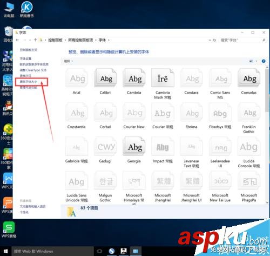Open 查找字符 link in sidebar
This screenshot has width=270, height=256.
(x=25, y=76)
